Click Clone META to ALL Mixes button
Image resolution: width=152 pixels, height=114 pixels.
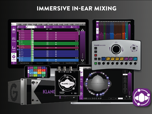click(71, 63)
